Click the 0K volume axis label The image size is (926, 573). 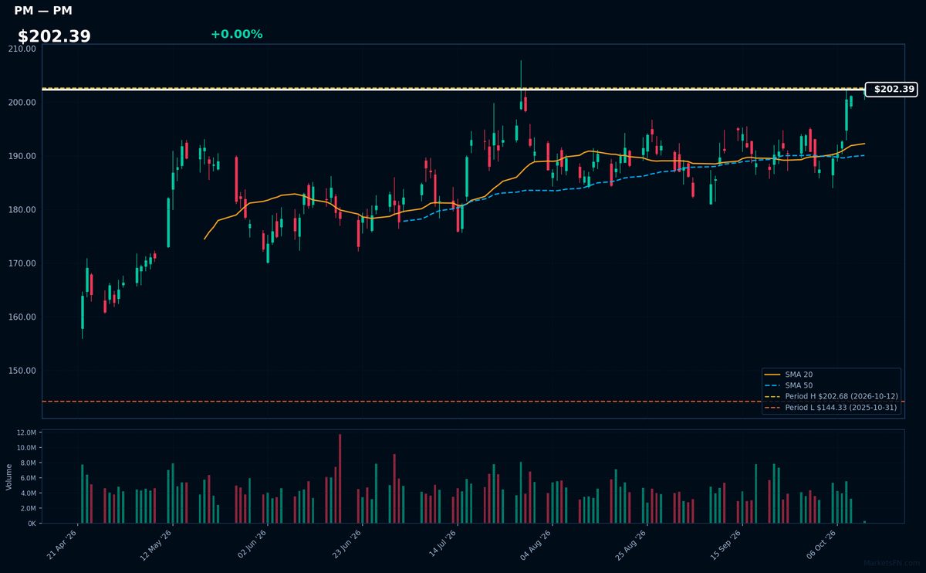pos(32,524)
